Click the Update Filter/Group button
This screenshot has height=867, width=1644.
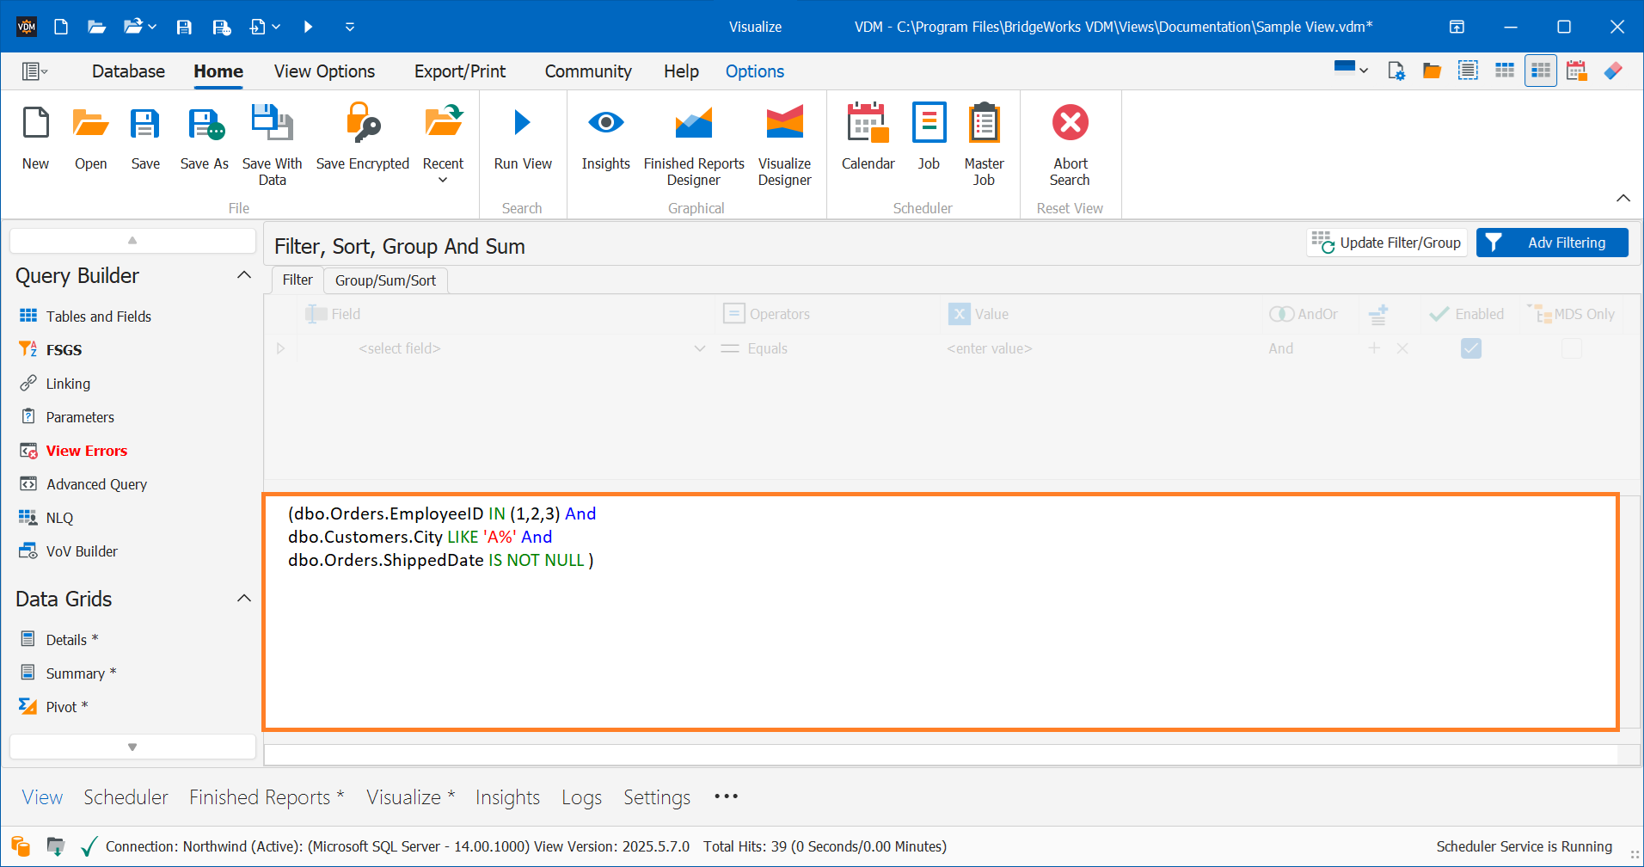(x=1386, y=242)
